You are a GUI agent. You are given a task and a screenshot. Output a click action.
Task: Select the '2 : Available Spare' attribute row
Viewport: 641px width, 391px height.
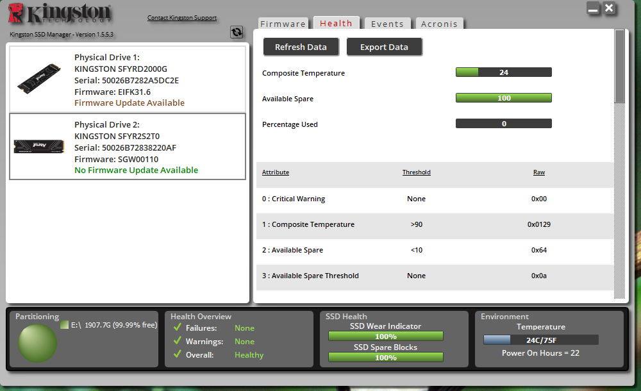pyautogui.click(x=435, y=251)
